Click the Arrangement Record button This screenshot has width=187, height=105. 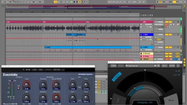77,2
